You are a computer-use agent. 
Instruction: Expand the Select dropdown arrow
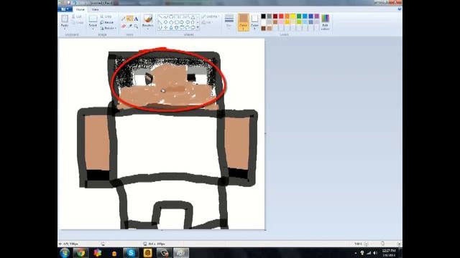coord(93,29)
